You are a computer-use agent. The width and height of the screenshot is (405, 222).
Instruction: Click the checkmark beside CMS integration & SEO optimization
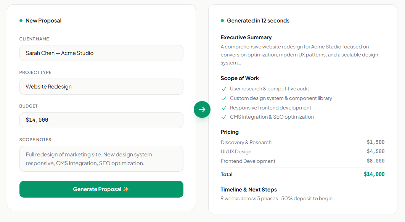click(x=224, y=117)
